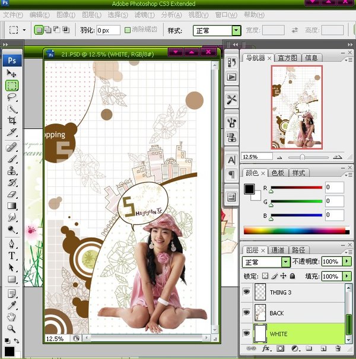356x359 pixels.
Task: Expand the marquee style (样式) dropdown
Action: click(x=236, y=30)
